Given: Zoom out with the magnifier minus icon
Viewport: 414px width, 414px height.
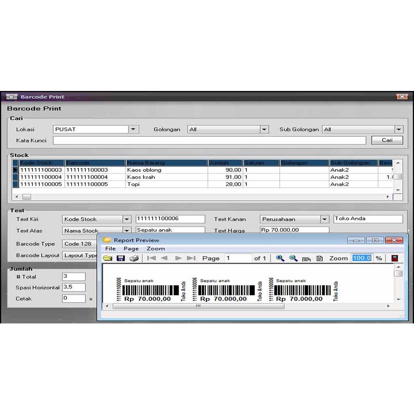Looking at the screenshot, I should tap(294, 258).
